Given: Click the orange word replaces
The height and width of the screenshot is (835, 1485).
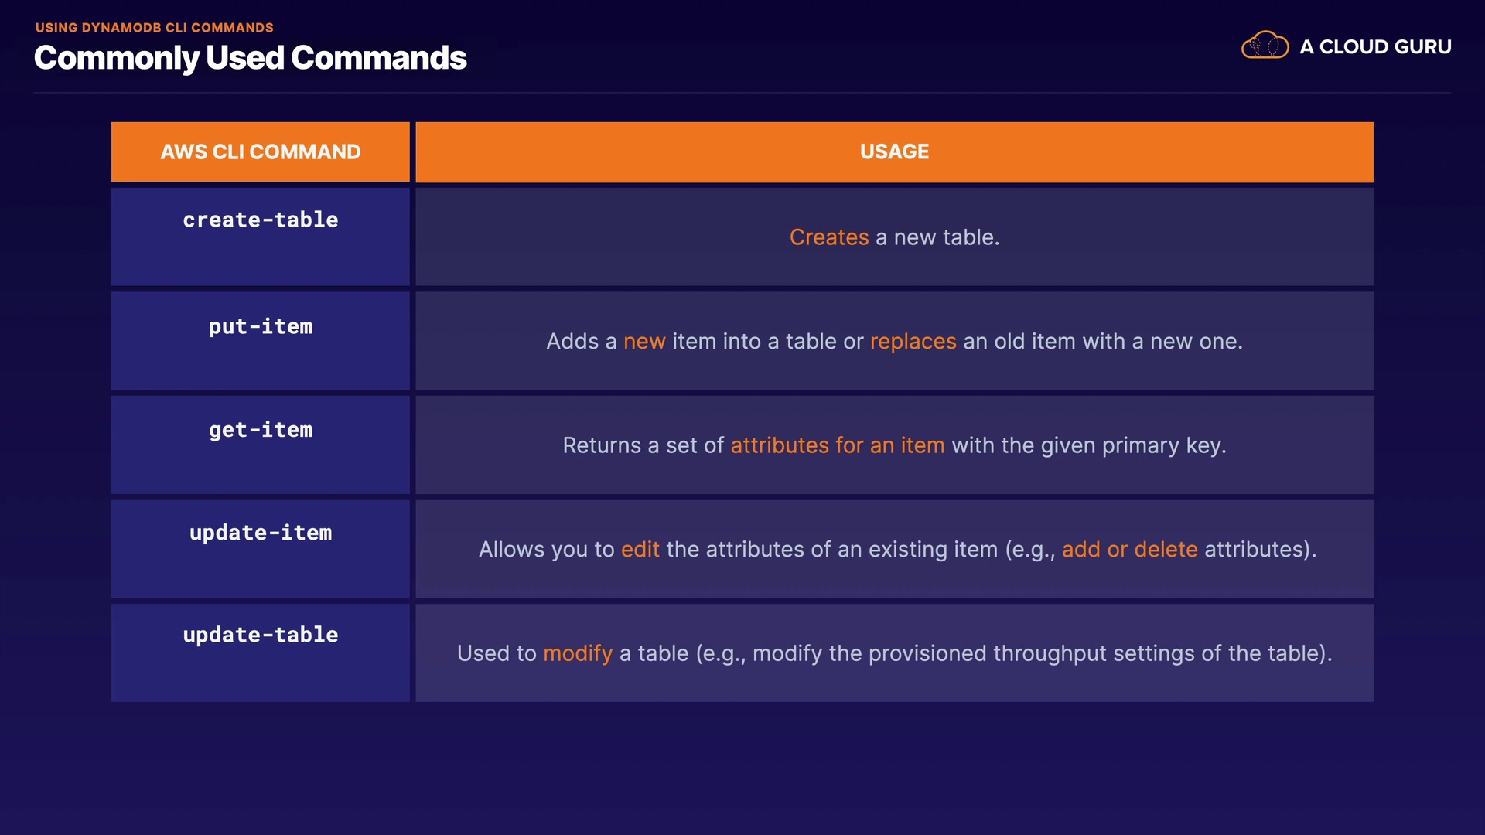Looking at the screenshot, I should click(913, 342).
